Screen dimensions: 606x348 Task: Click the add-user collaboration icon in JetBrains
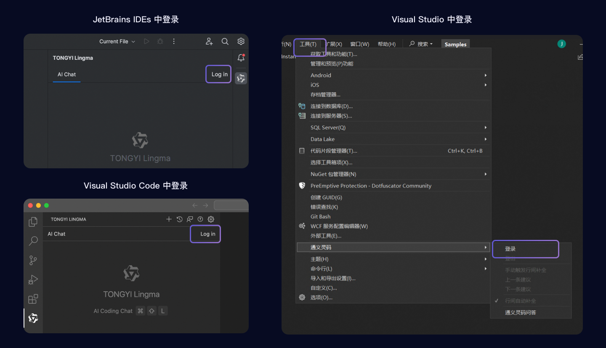pos(209,41)
